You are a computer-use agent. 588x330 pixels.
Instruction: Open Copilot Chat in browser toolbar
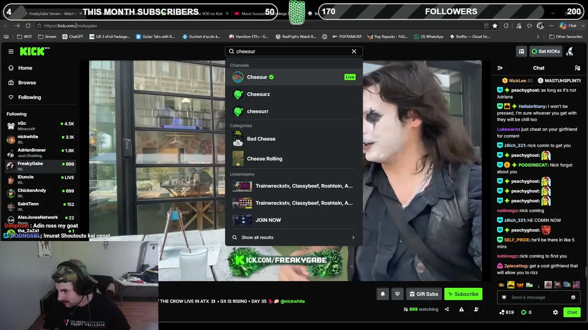[568, 26]
